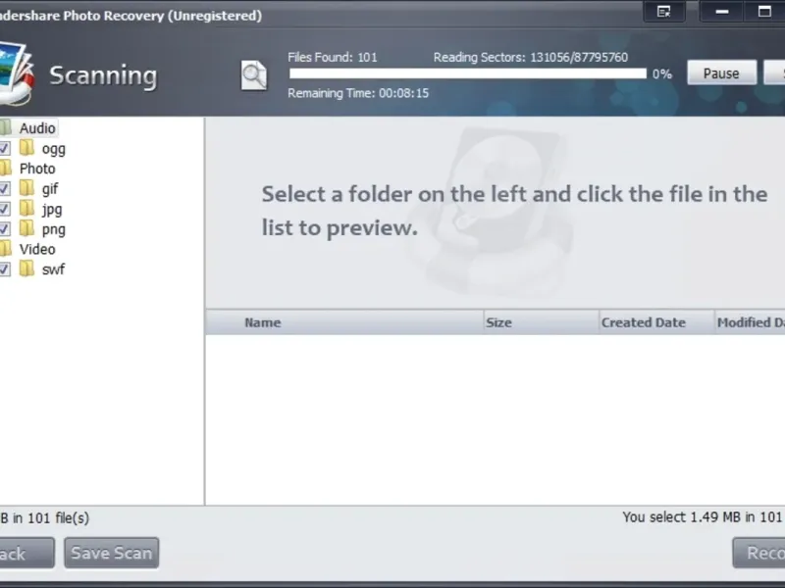Viewport: 785px width, 588px height.
Task: Click the Remaining Time: 00:08:15 text
Action: pyautogui.click(x=358, y=93)
